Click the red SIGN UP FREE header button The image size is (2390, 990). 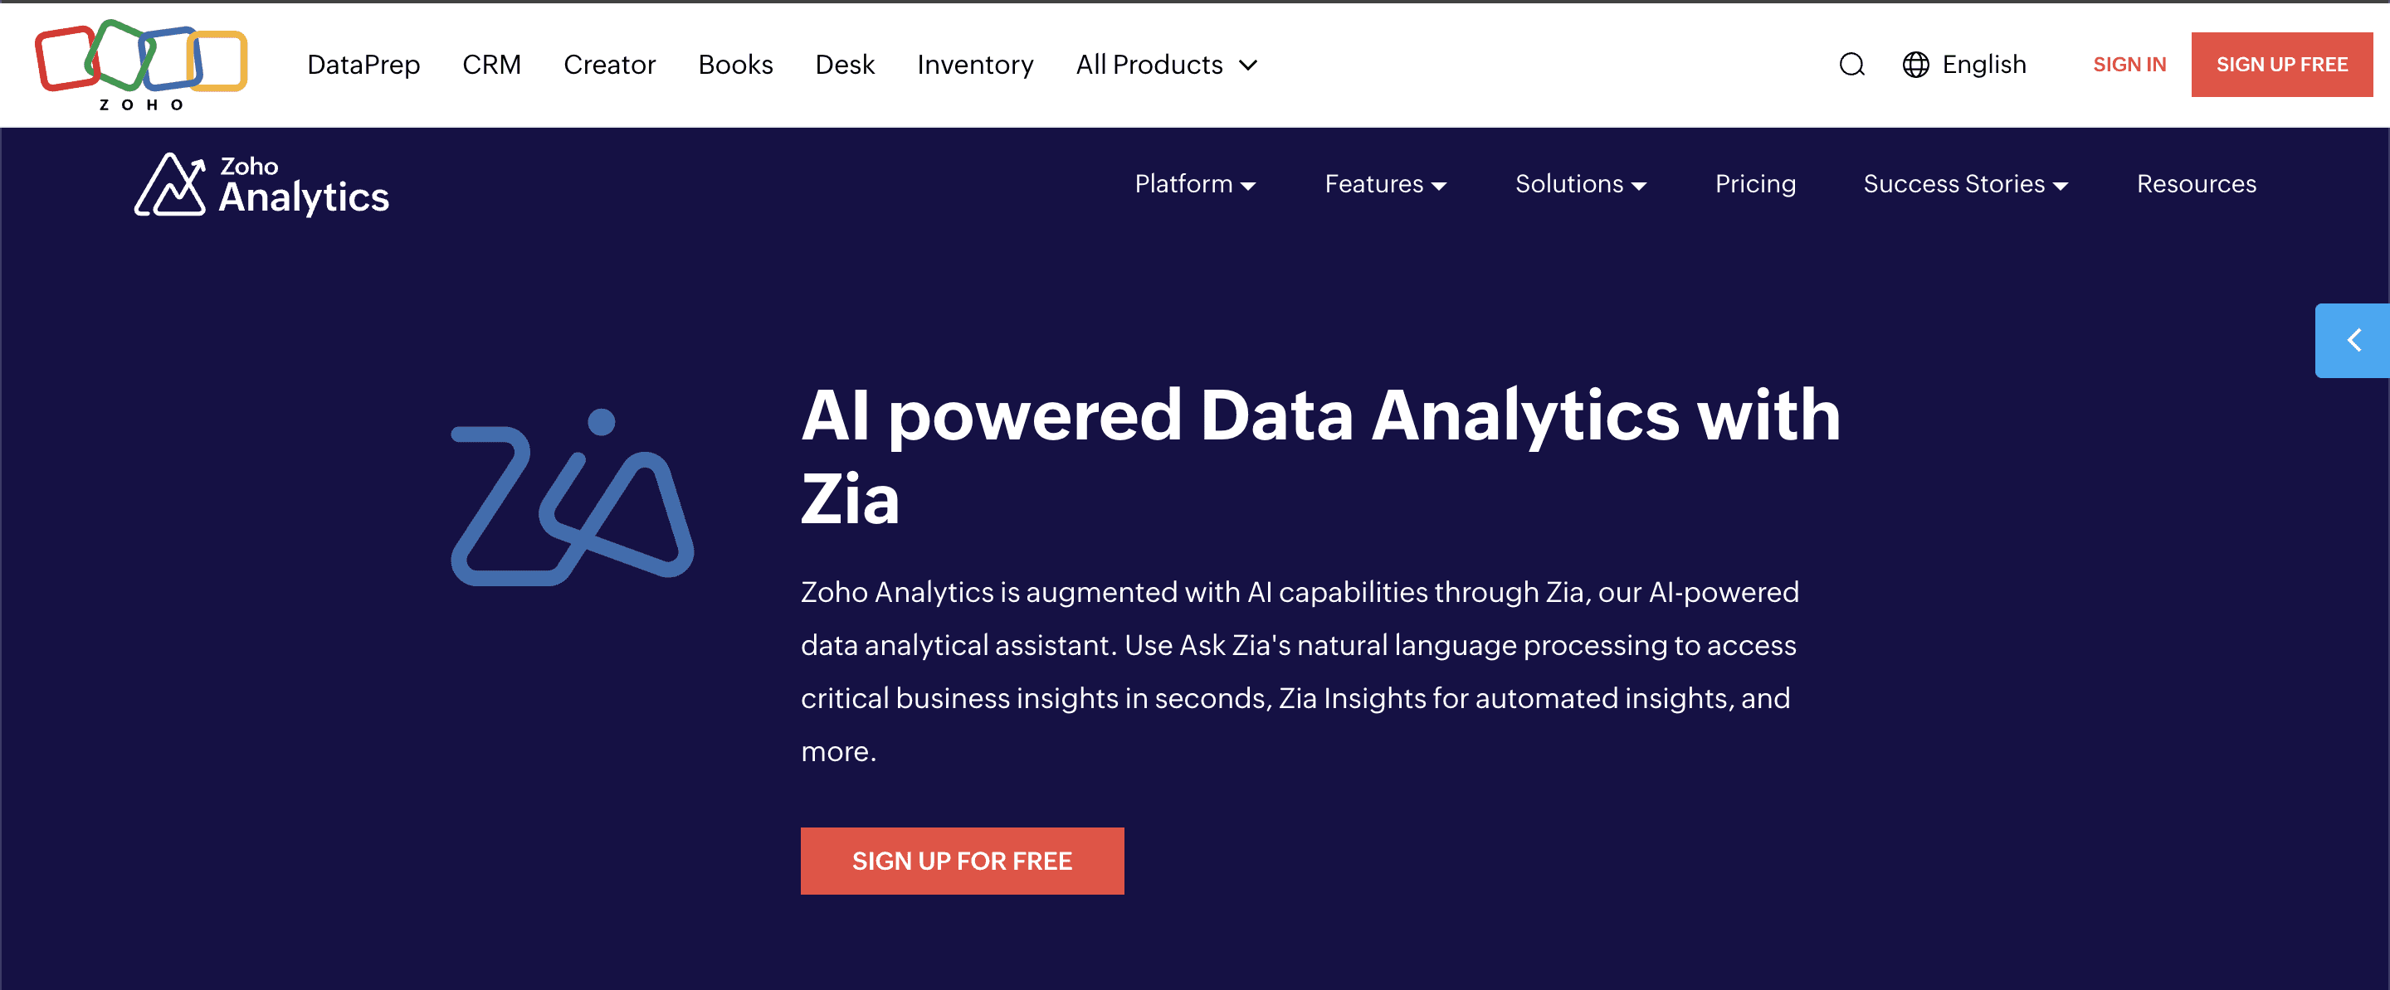click(x=2282, y=64)
